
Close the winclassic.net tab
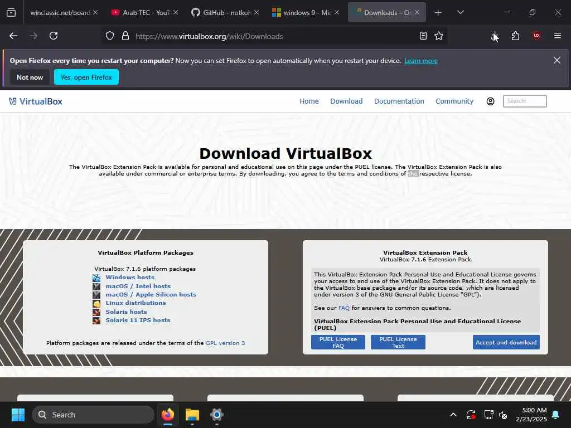click(x=95, y=13)
